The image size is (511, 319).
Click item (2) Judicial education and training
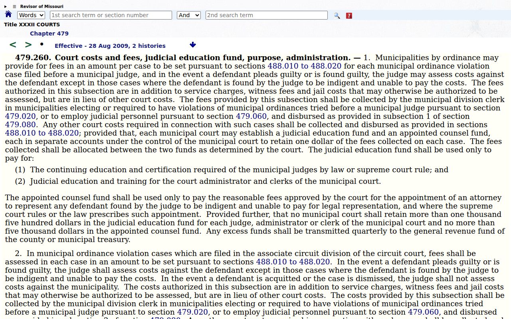(198, 181)
